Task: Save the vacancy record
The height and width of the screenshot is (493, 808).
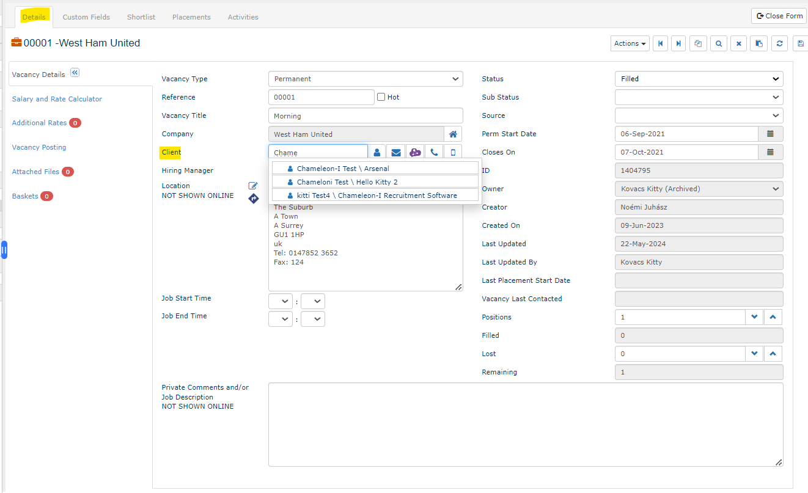Action: click(x=800, y=43)
